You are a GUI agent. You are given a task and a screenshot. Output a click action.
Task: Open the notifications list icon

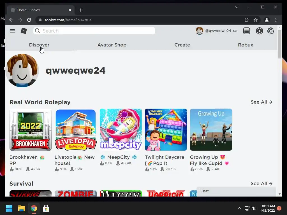(246, 31)
